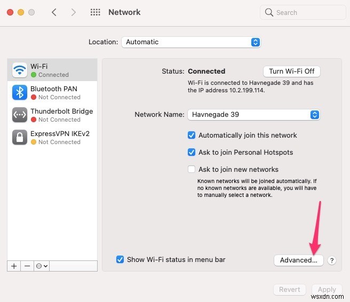
Task: Click the Wi-Fi service icon
Action: click(20, 70)
